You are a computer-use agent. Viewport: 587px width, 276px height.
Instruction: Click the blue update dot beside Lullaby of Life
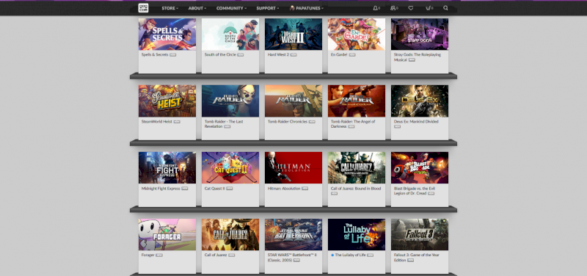332,255
